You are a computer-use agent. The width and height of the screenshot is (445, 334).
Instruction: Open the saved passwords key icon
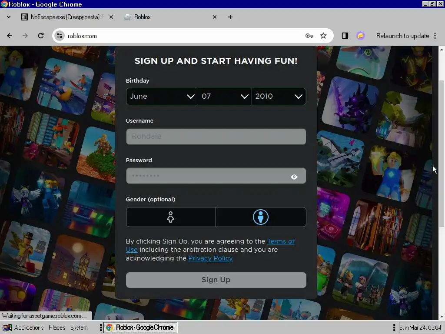point(309,36)
